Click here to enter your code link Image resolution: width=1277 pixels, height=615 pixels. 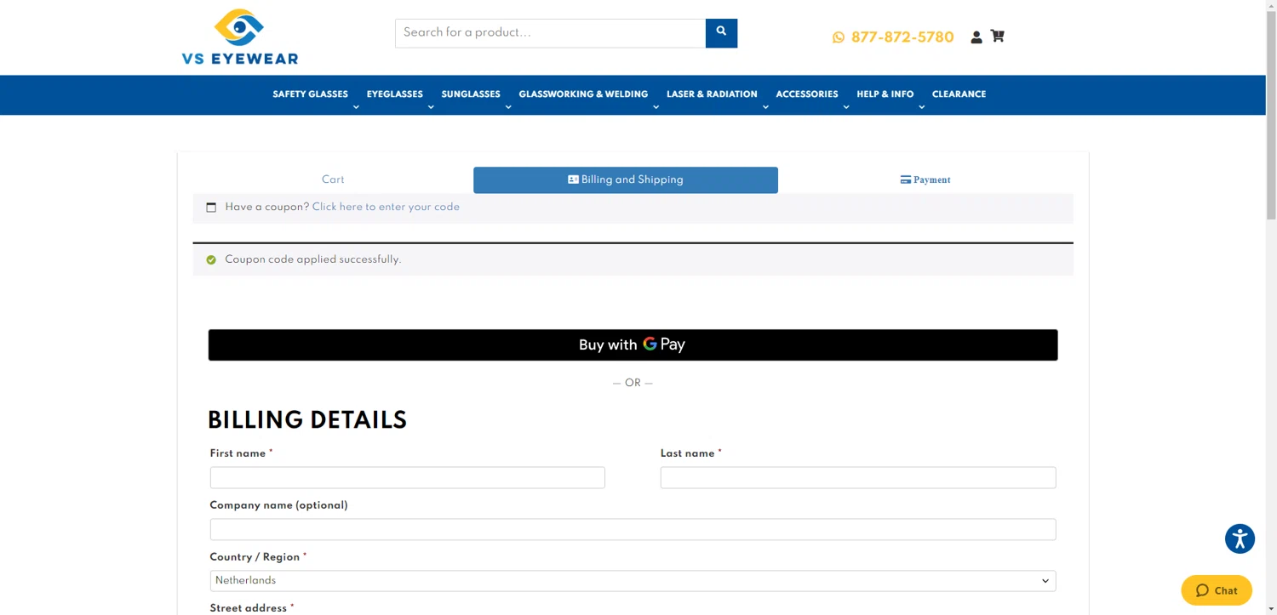386,207
